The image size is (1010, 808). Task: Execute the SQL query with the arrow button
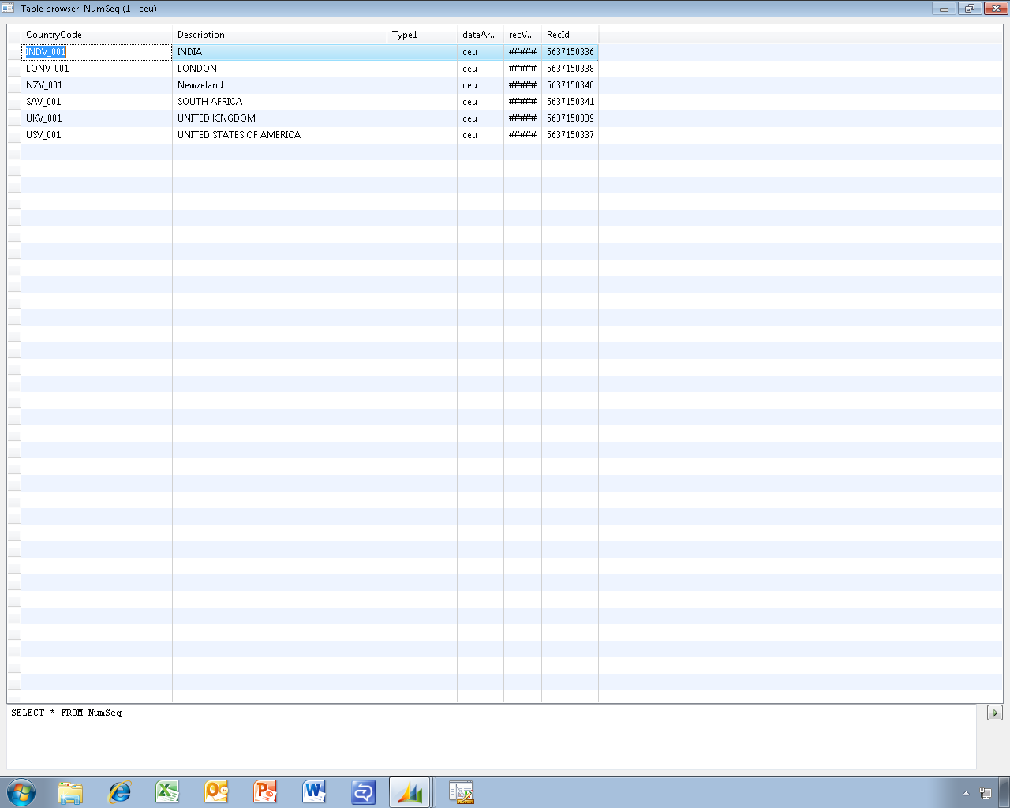click(x=995, y=712)
